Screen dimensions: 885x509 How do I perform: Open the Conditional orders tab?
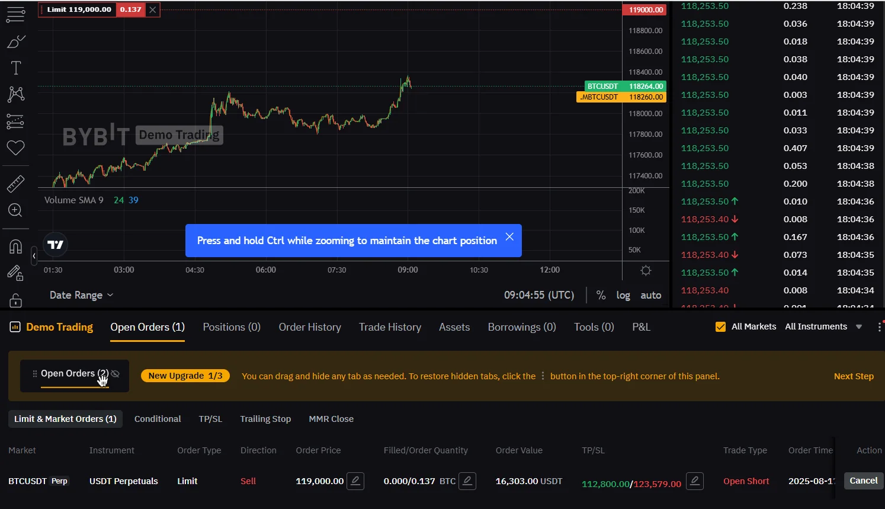pos(158,419)
